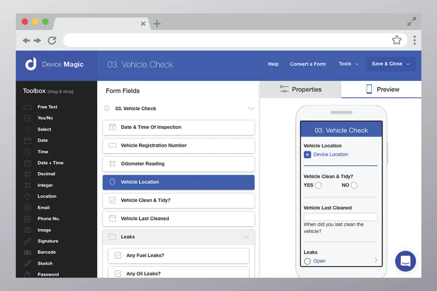The width and height of the screenshot is (437, 291).
Task: Click the browser forward arrow
Action: point(38,40)
